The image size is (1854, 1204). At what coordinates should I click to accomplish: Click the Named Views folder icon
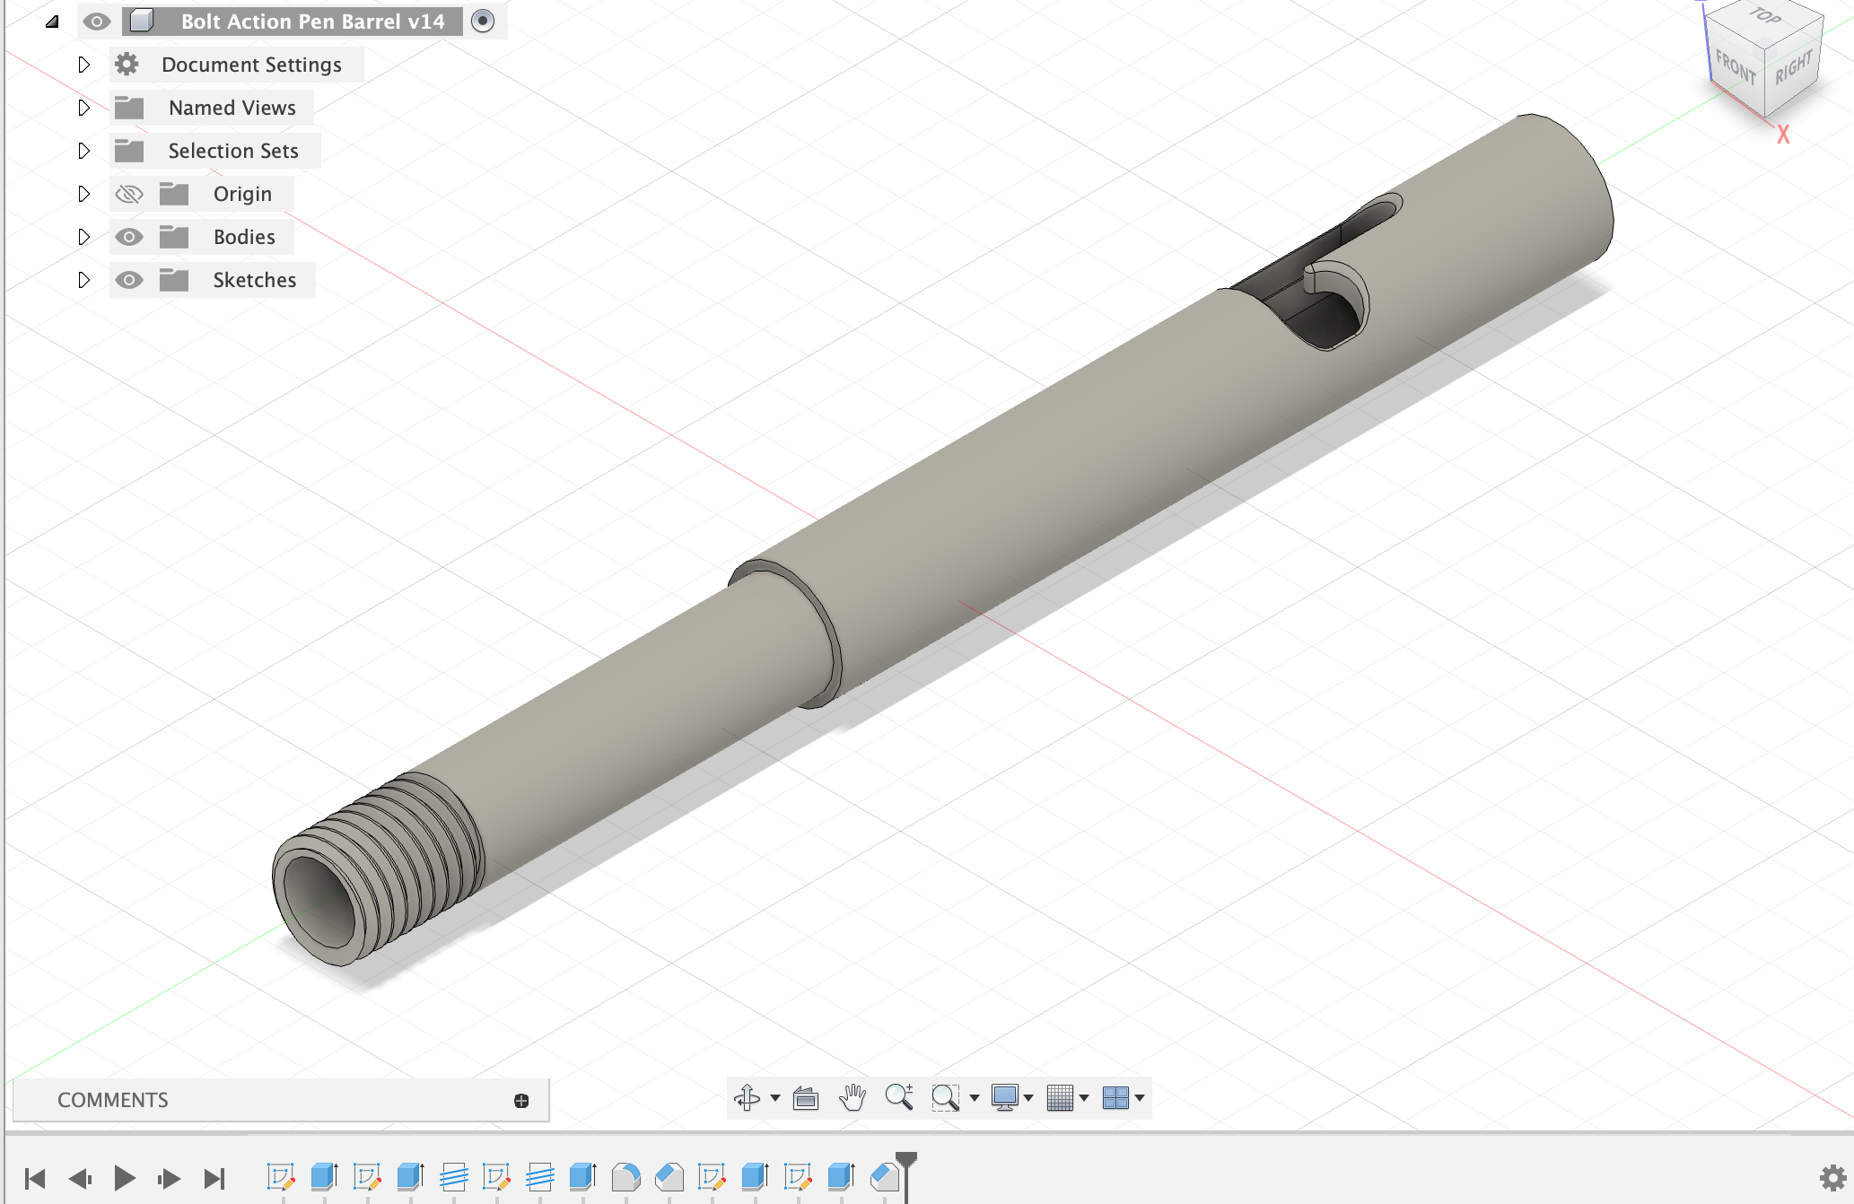click(129, 108)
